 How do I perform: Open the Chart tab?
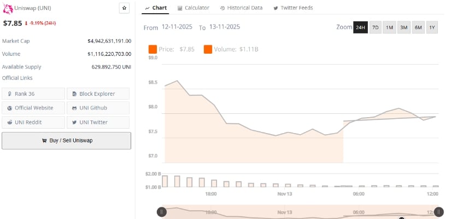(x=156, y=8)
